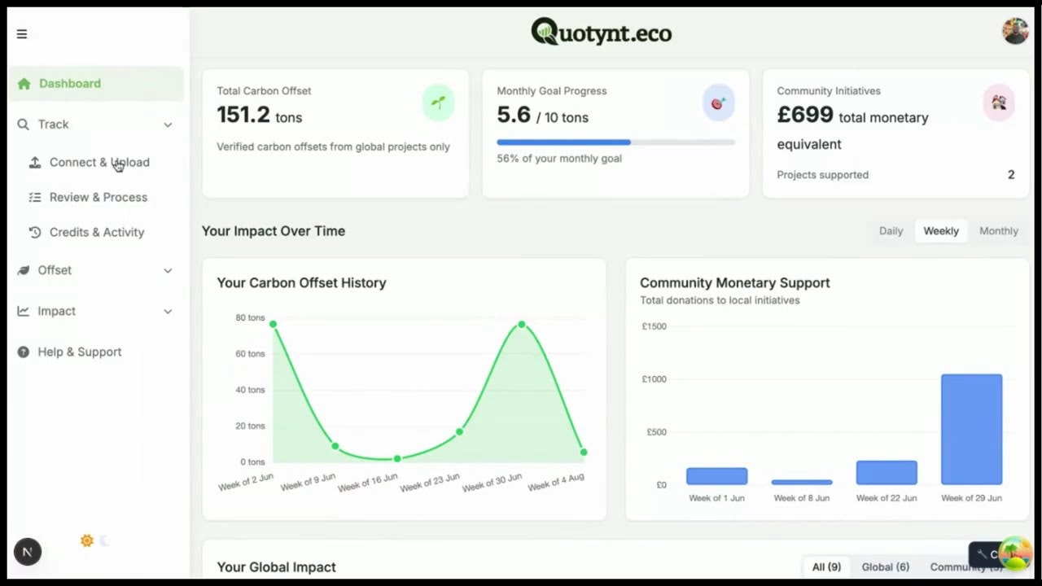This screenshot has width=1042, height=586.
Task: Switch to dark mode moon icon
Action: point(105,540)
